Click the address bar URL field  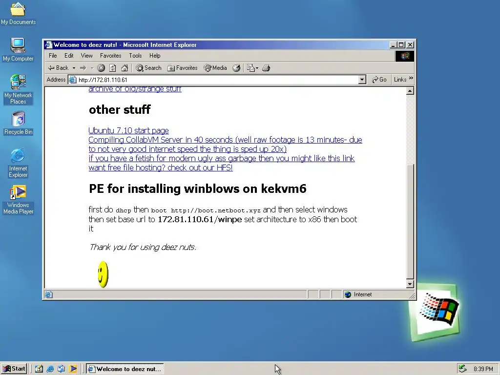click(217, 80)
